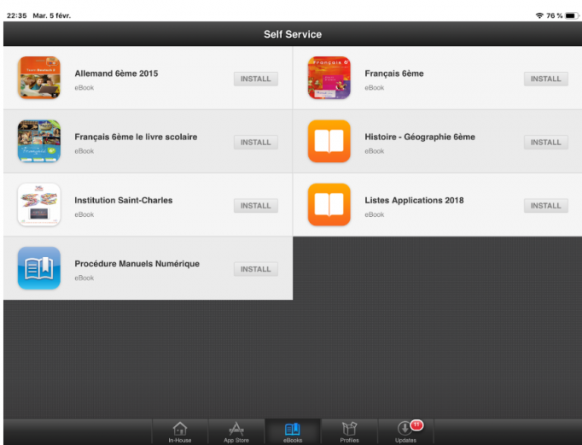Install Histoire - Géographie 6ème

(545, 143)
